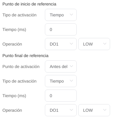Screen dimensions: 131x119
Task: Click chevron arrow of end point LOW dropdown
Action: [x=105, y=110]
